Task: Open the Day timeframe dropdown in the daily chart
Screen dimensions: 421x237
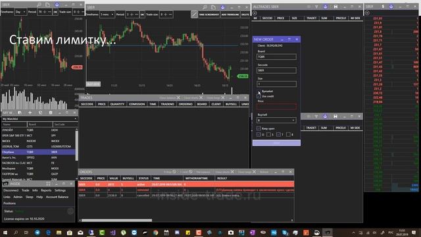Action: coord(20,12)
